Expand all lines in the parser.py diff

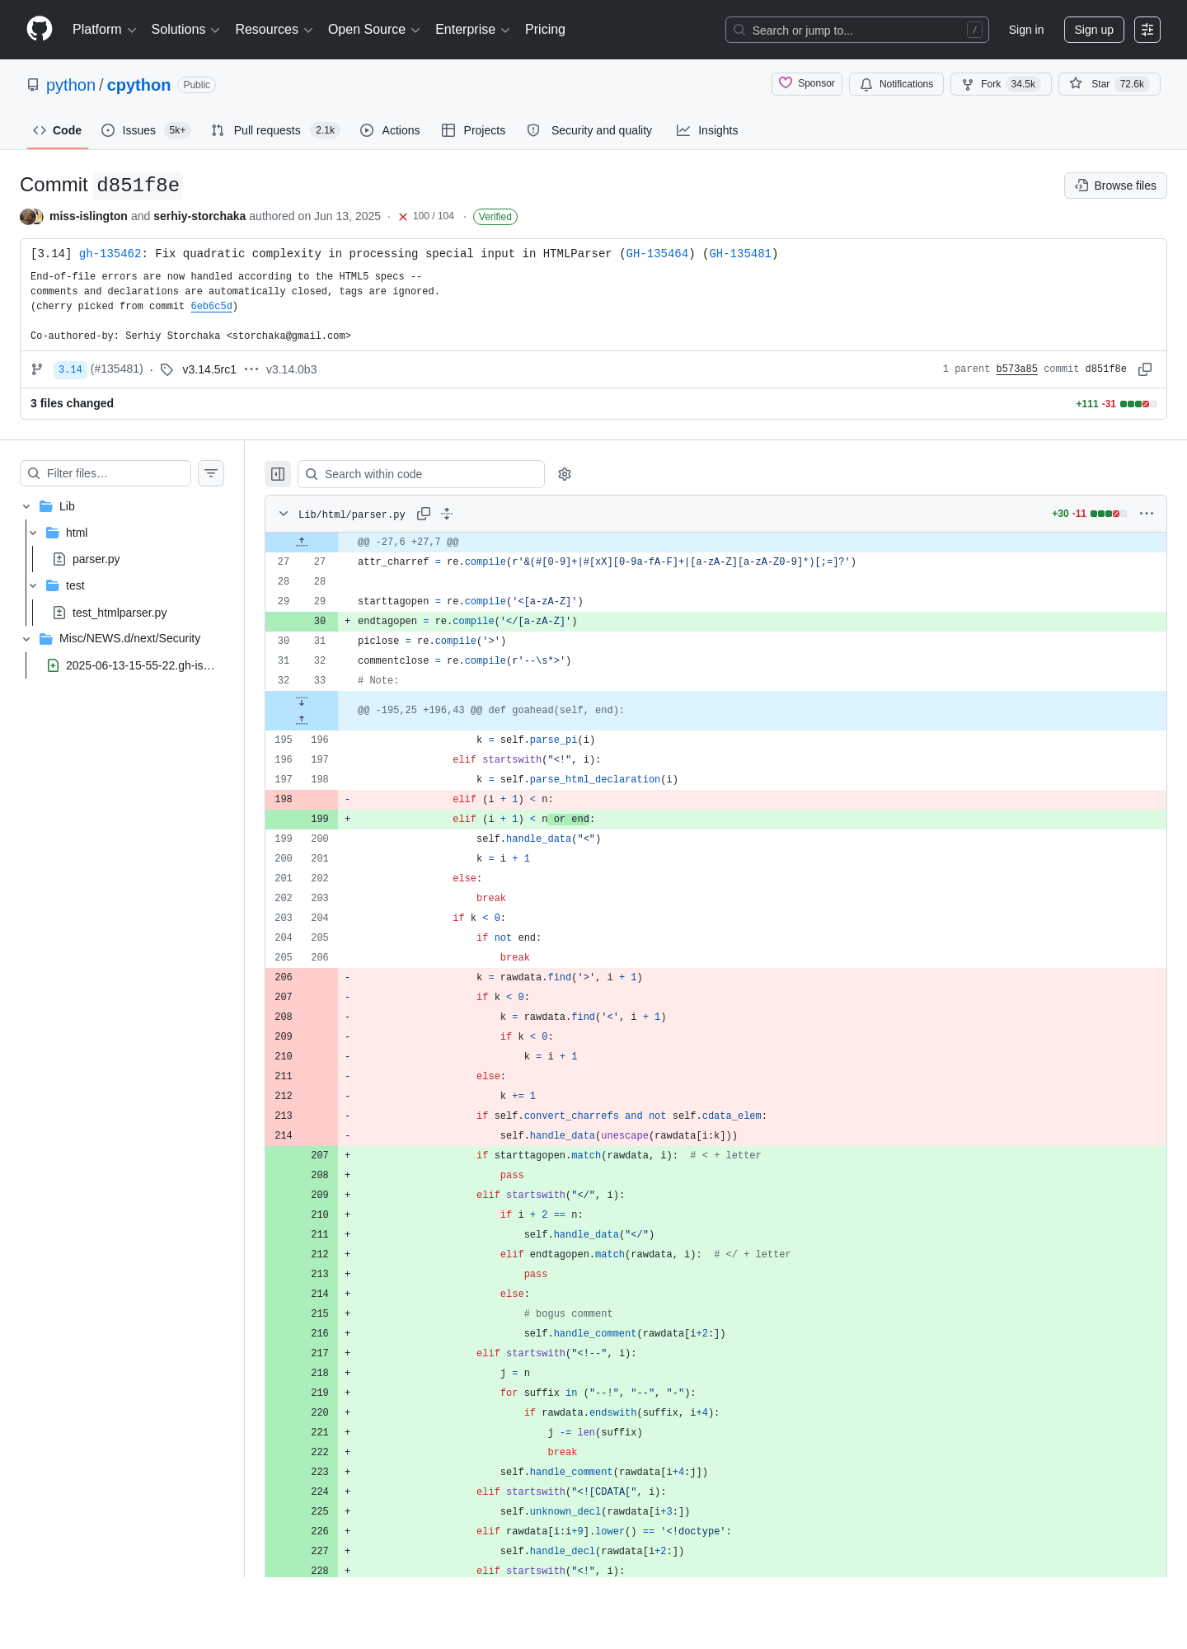447,514
